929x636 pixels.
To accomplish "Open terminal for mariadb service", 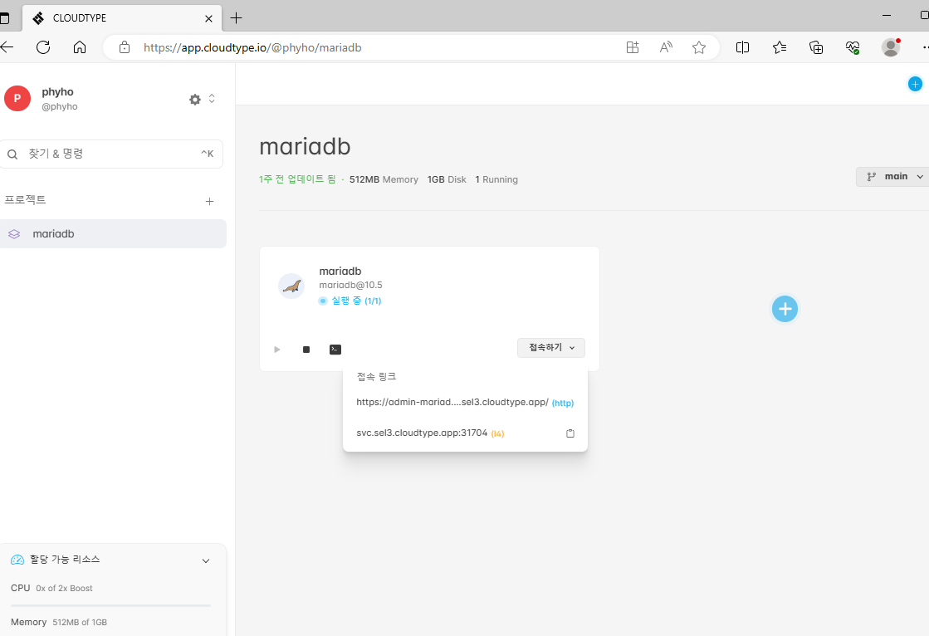I will tap(335, 350).
